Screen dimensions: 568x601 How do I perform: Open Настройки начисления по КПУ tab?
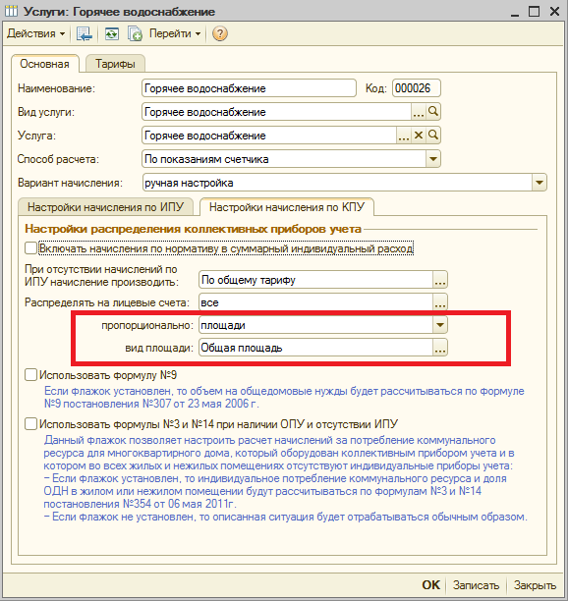click(x=287, y=207)
